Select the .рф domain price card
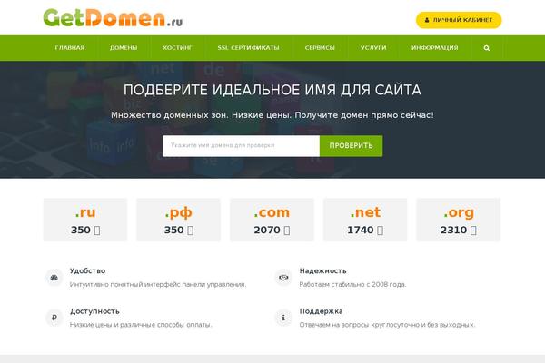 [x=178, y=220]
